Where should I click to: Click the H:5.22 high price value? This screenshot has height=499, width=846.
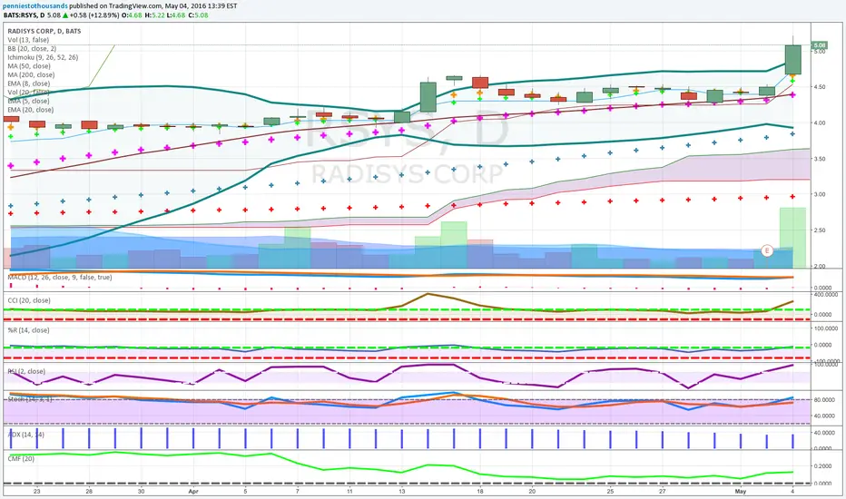point(154,15)
